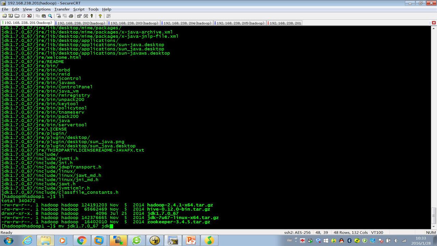Click the '48 Rows, 132 Cols' status entry

pos(350,233)
